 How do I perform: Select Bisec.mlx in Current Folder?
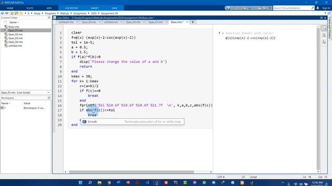coord(14,27)
